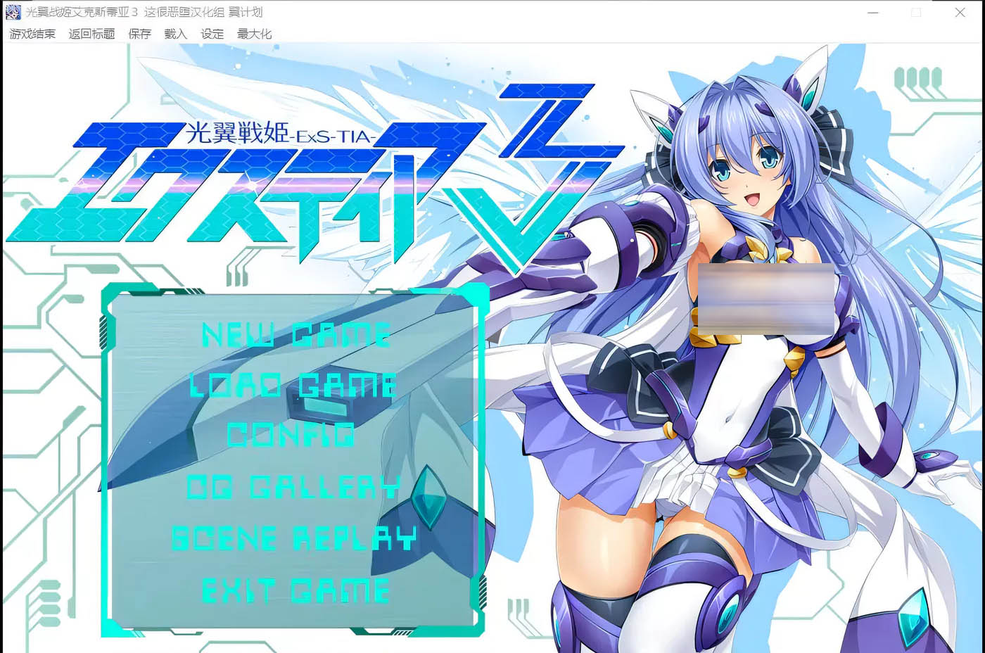Select the 返回标题 menu item

pyautogui.click(x=91, y=34)
